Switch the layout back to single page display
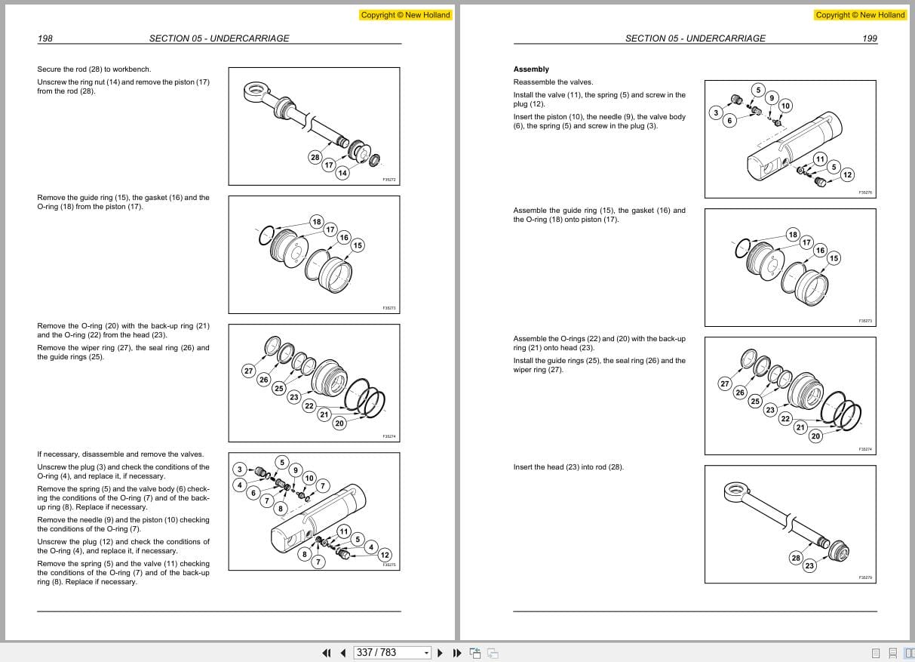This screenshot has width=915, height=662. point(875,653)
